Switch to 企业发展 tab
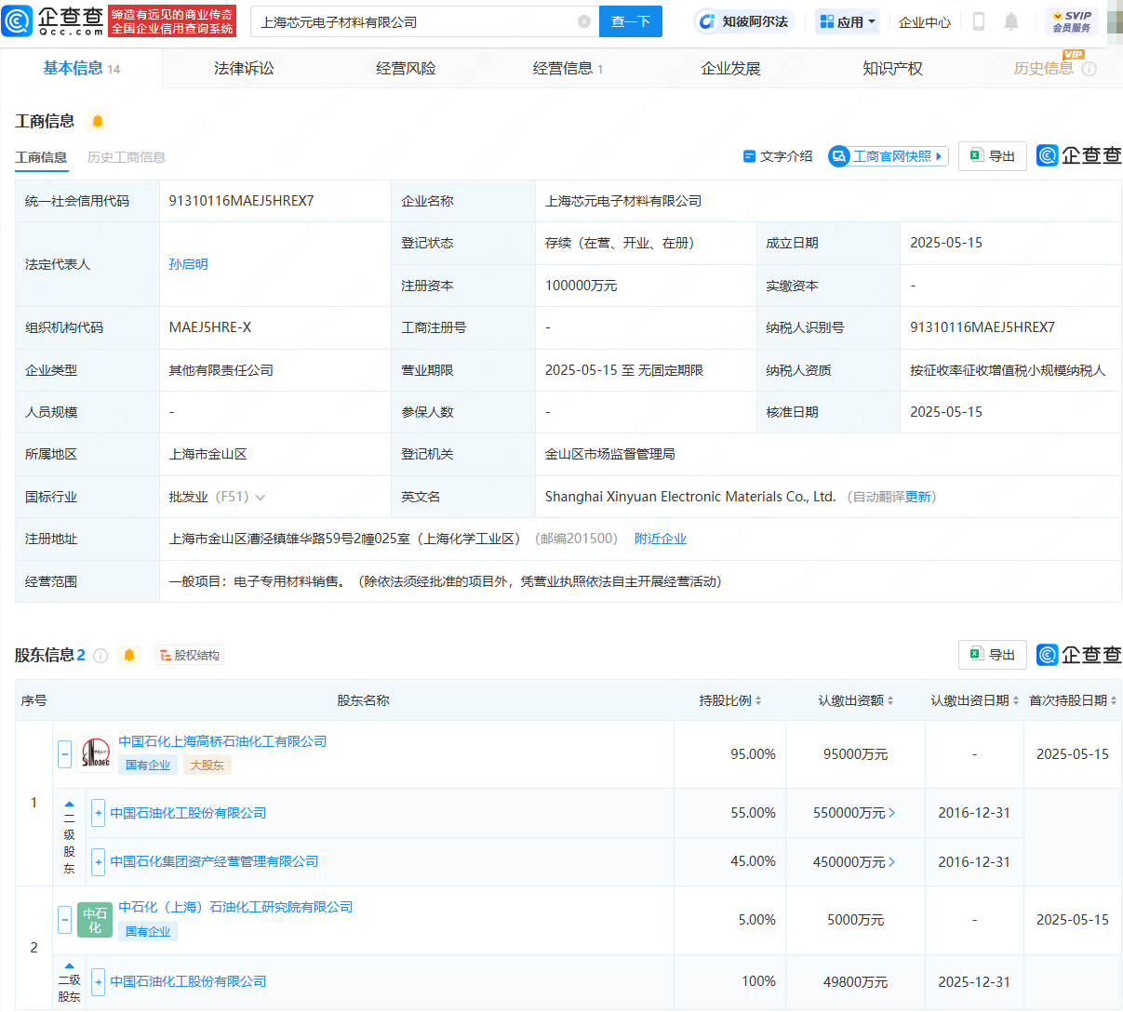Viewport: 1123px width, 1012px height. click(730, 68)
